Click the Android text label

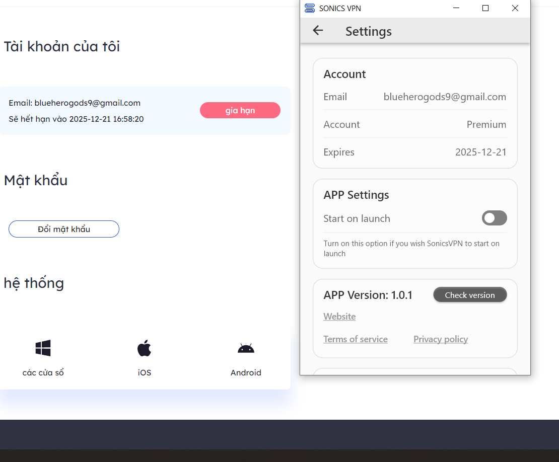(x=246, y=372)
